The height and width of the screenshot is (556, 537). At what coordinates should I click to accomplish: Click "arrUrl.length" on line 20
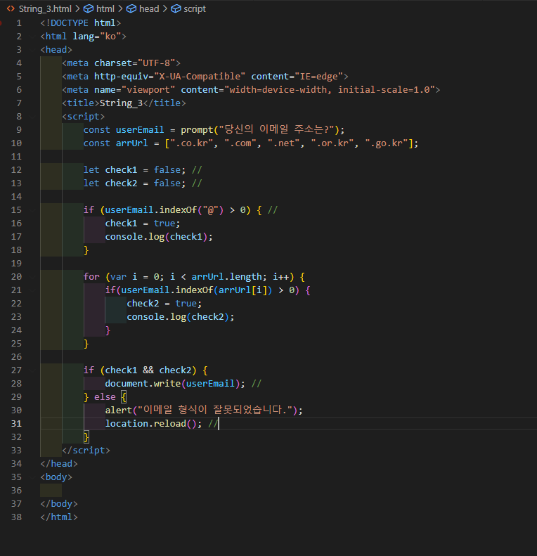coord(226,276)
